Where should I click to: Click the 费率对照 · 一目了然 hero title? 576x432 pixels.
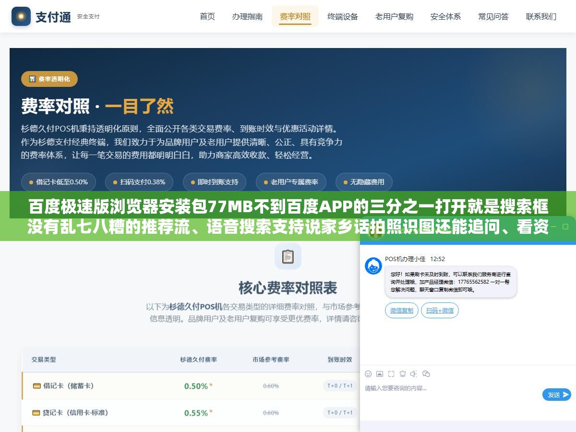97,107
